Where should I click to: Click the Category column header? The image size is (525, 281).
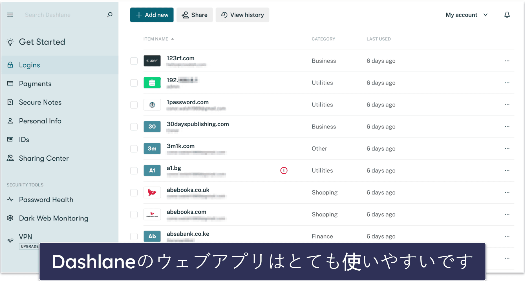pyautogui.click(x=323, y=39)
